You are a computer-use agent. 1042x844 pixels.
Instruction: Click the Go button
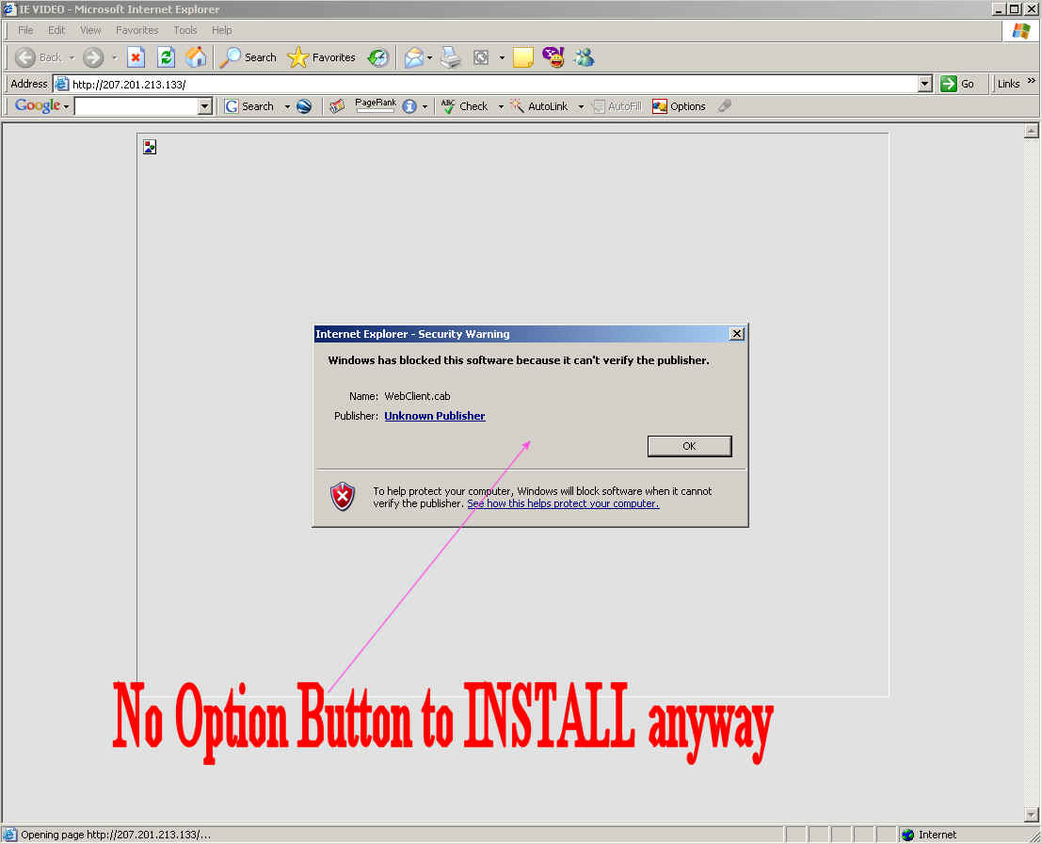957,84
